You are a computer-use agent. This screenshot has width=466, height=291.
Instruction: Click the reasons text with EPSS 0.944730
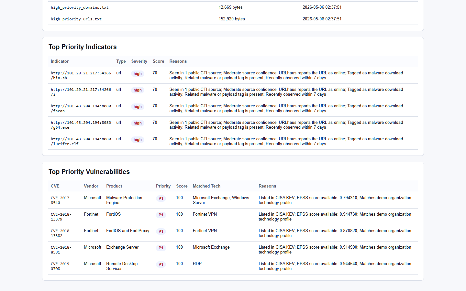pos(335,217)
